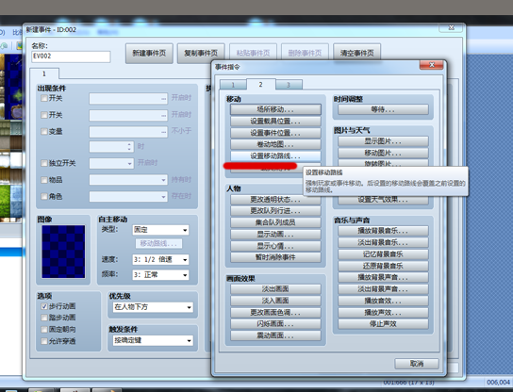Click the 设置移动路线... button
Screen dimensions: 513x392
tap(275, 155)
